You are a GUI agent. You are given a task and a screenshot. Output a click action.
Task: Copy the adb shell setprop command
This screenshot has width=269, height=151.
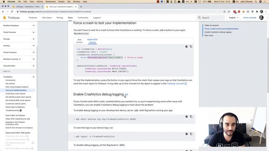point(191,117)
